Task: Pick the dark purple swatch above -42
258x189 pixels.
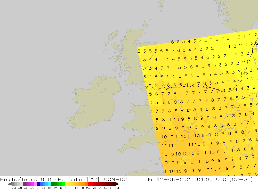Action: click(x=24, y=184)
